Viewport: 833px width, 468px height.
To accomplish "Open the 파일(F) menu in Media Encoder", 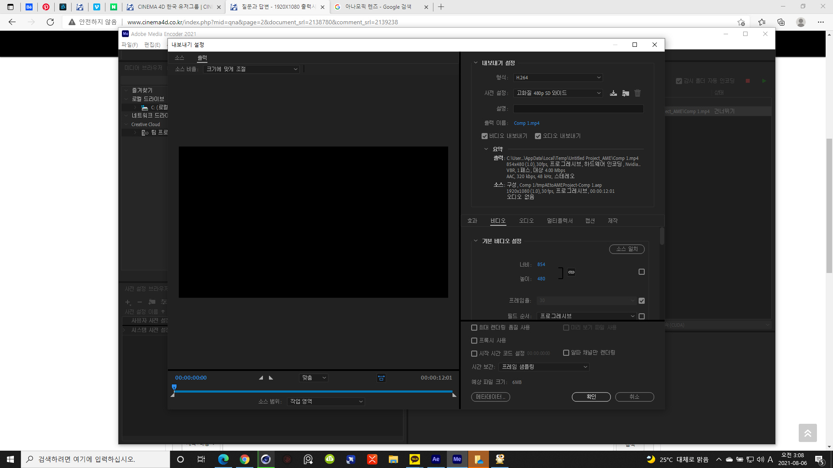I will (130, 45).
